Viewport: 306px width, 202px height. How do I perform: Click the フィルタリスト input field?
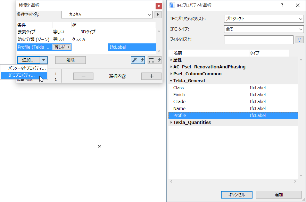258,40
